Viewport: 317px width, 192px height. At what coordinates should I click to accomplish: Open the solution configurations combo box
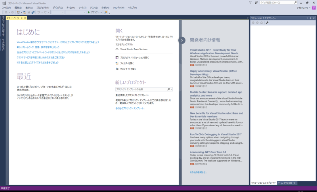(58, 12)
